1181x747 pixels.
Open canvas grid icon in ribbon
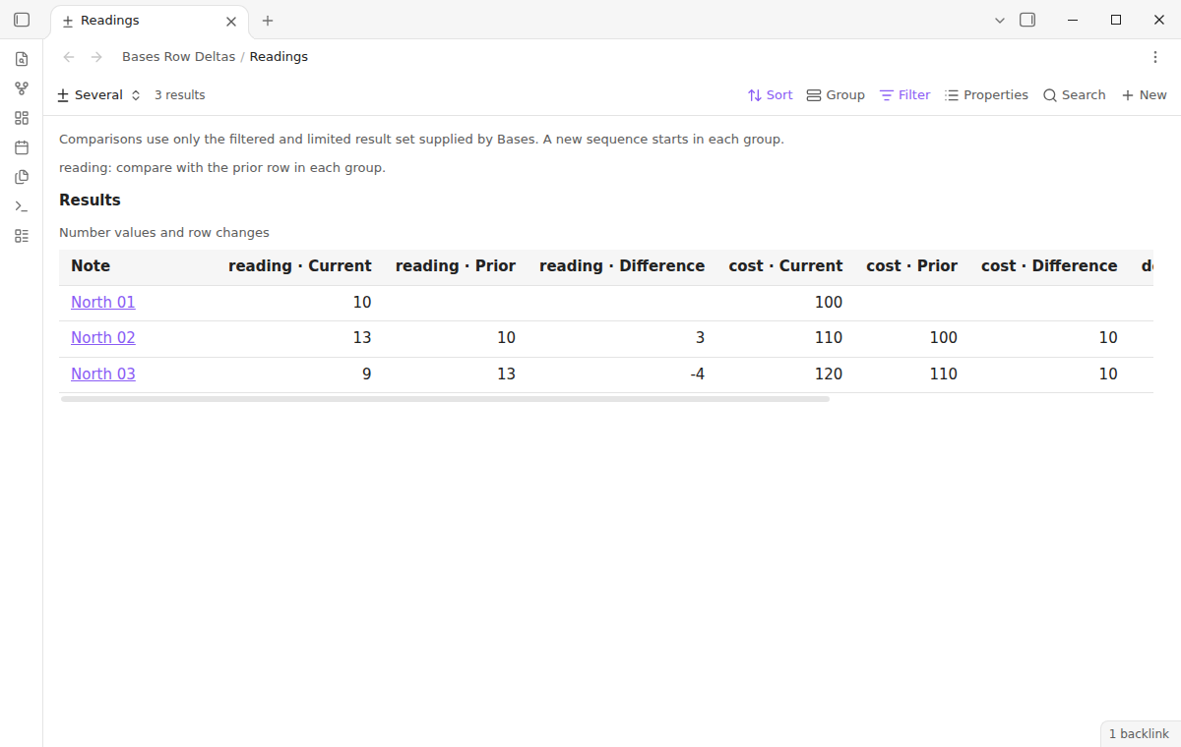22,118
